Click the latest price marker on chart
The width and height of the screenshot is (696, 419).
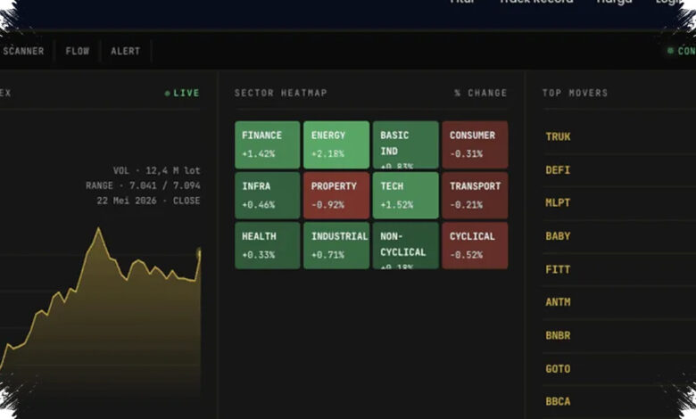pos(199,254)
